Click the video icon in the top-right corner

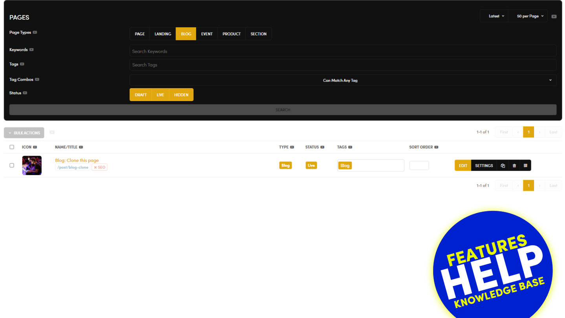554,16
